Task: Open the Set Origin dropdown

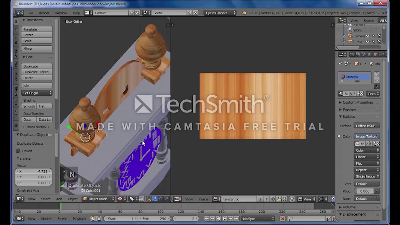Action: point(37,93)
